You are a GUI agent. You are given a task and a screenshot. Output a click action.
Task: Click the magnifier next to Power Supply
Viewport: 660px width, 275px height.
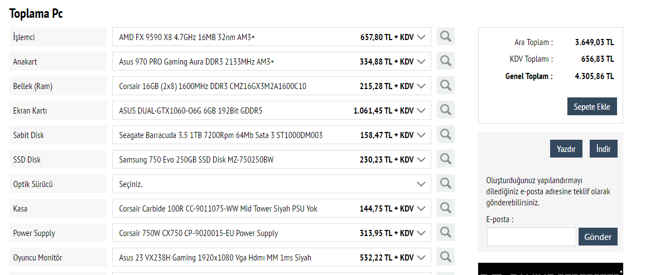click(x=445, y=233)
